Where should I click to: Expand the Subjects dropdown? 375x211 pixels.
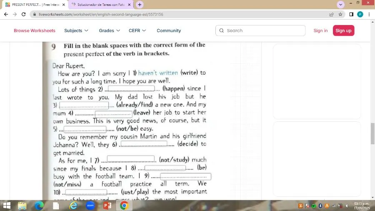(x=76, y=30)
